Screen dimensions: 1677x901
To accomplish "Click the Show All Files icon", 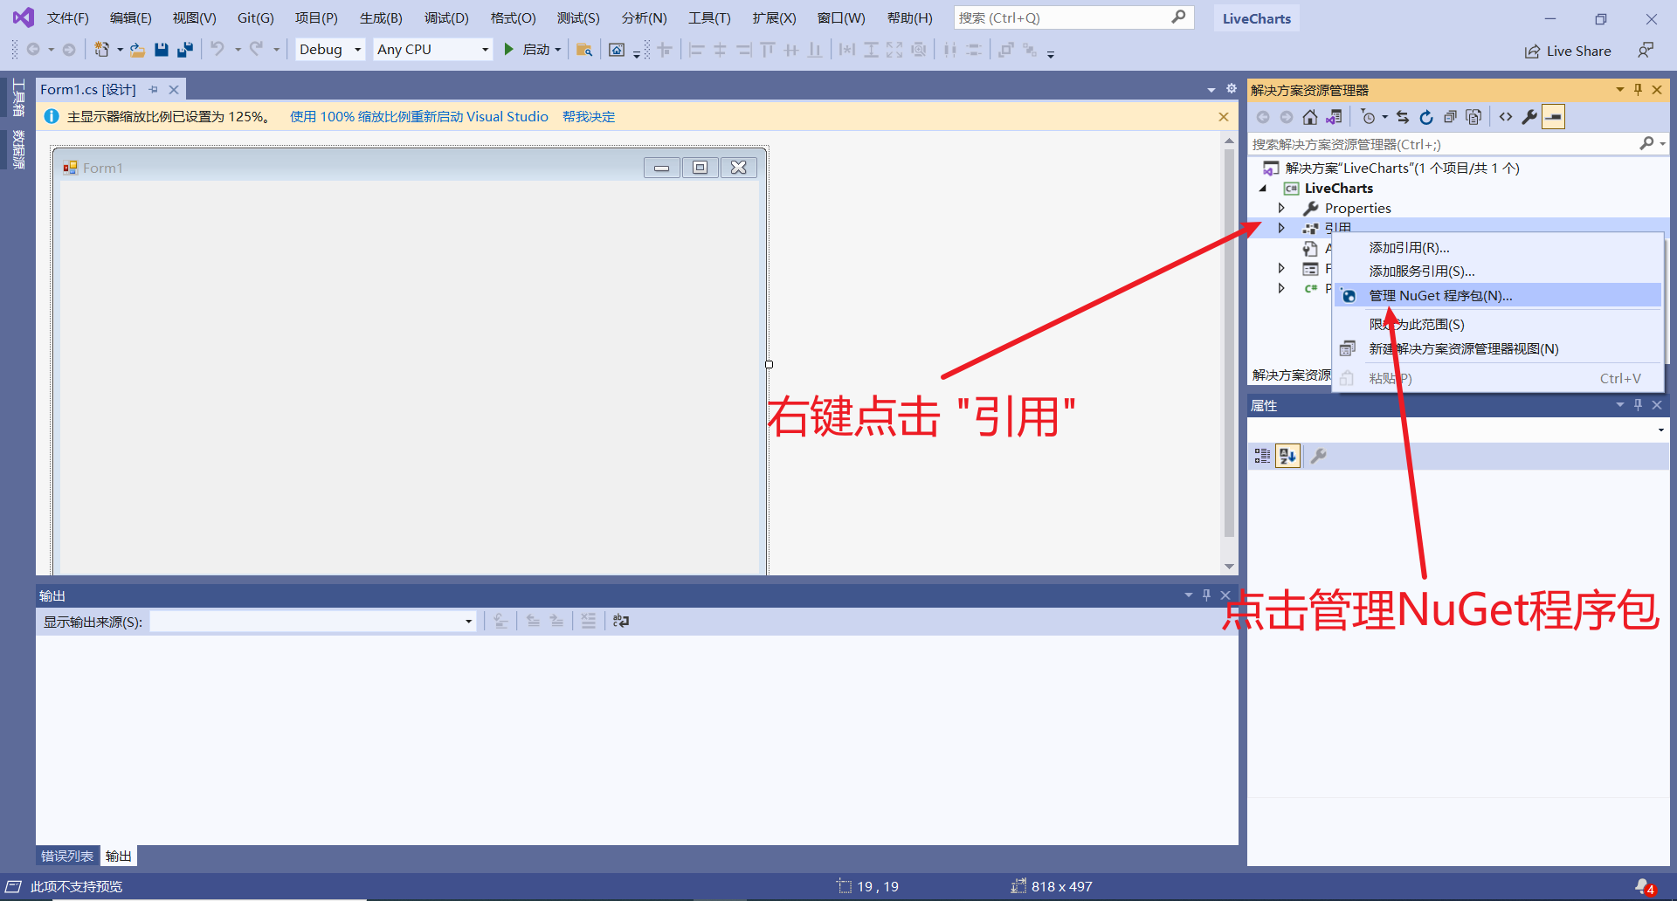I will tap(1473, 117).
